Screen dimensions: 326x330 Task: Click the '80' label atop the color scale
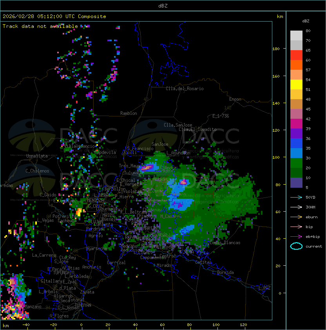tap(308, 31)
